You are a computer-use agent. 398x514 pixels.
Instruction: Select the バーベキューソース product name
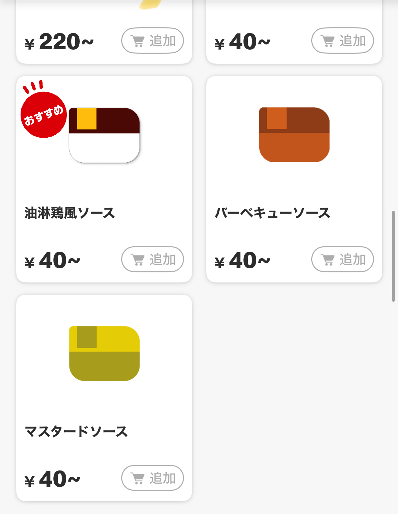point(273,213)
